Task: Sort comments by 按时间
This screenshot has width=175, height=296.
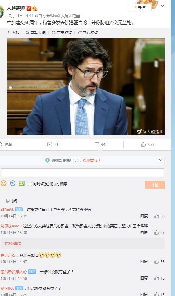Action: [11, 201]
